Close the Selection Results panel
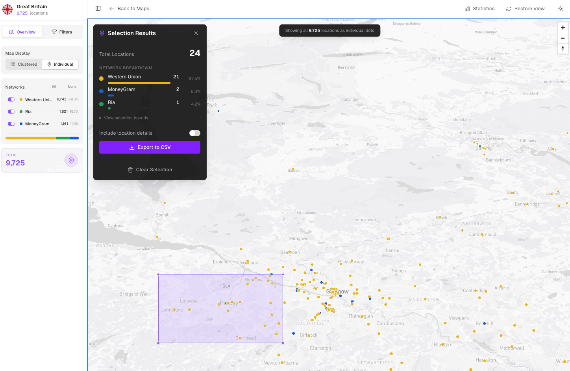Screen dimensions: 570x371 [196, 33]
